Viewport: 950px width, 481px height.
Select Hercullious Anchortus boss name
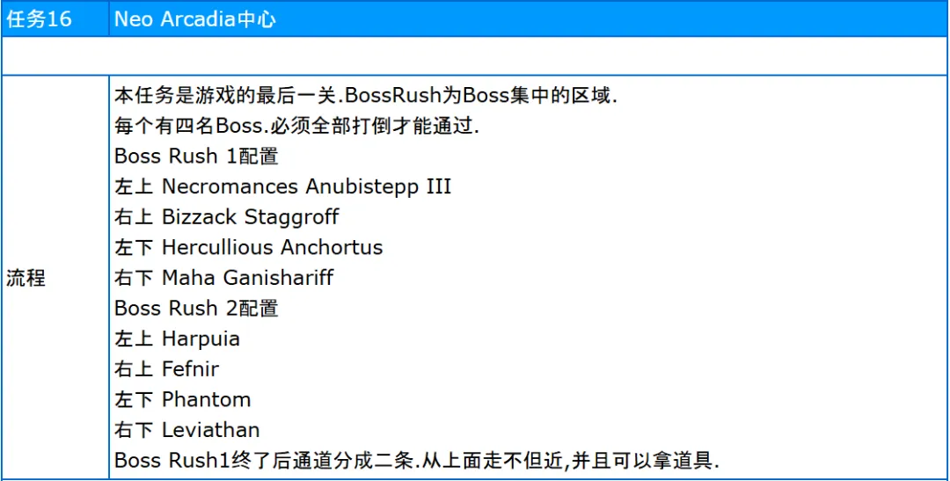coord(273,247)
